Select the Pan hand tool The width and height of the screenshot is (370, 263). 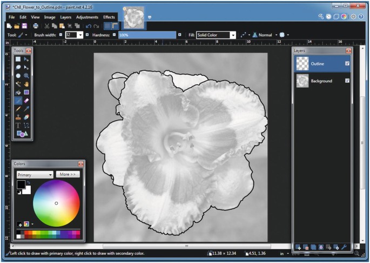26,84
